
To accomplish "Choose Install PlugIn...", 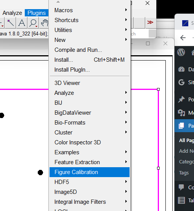I will tap(90, 70).
